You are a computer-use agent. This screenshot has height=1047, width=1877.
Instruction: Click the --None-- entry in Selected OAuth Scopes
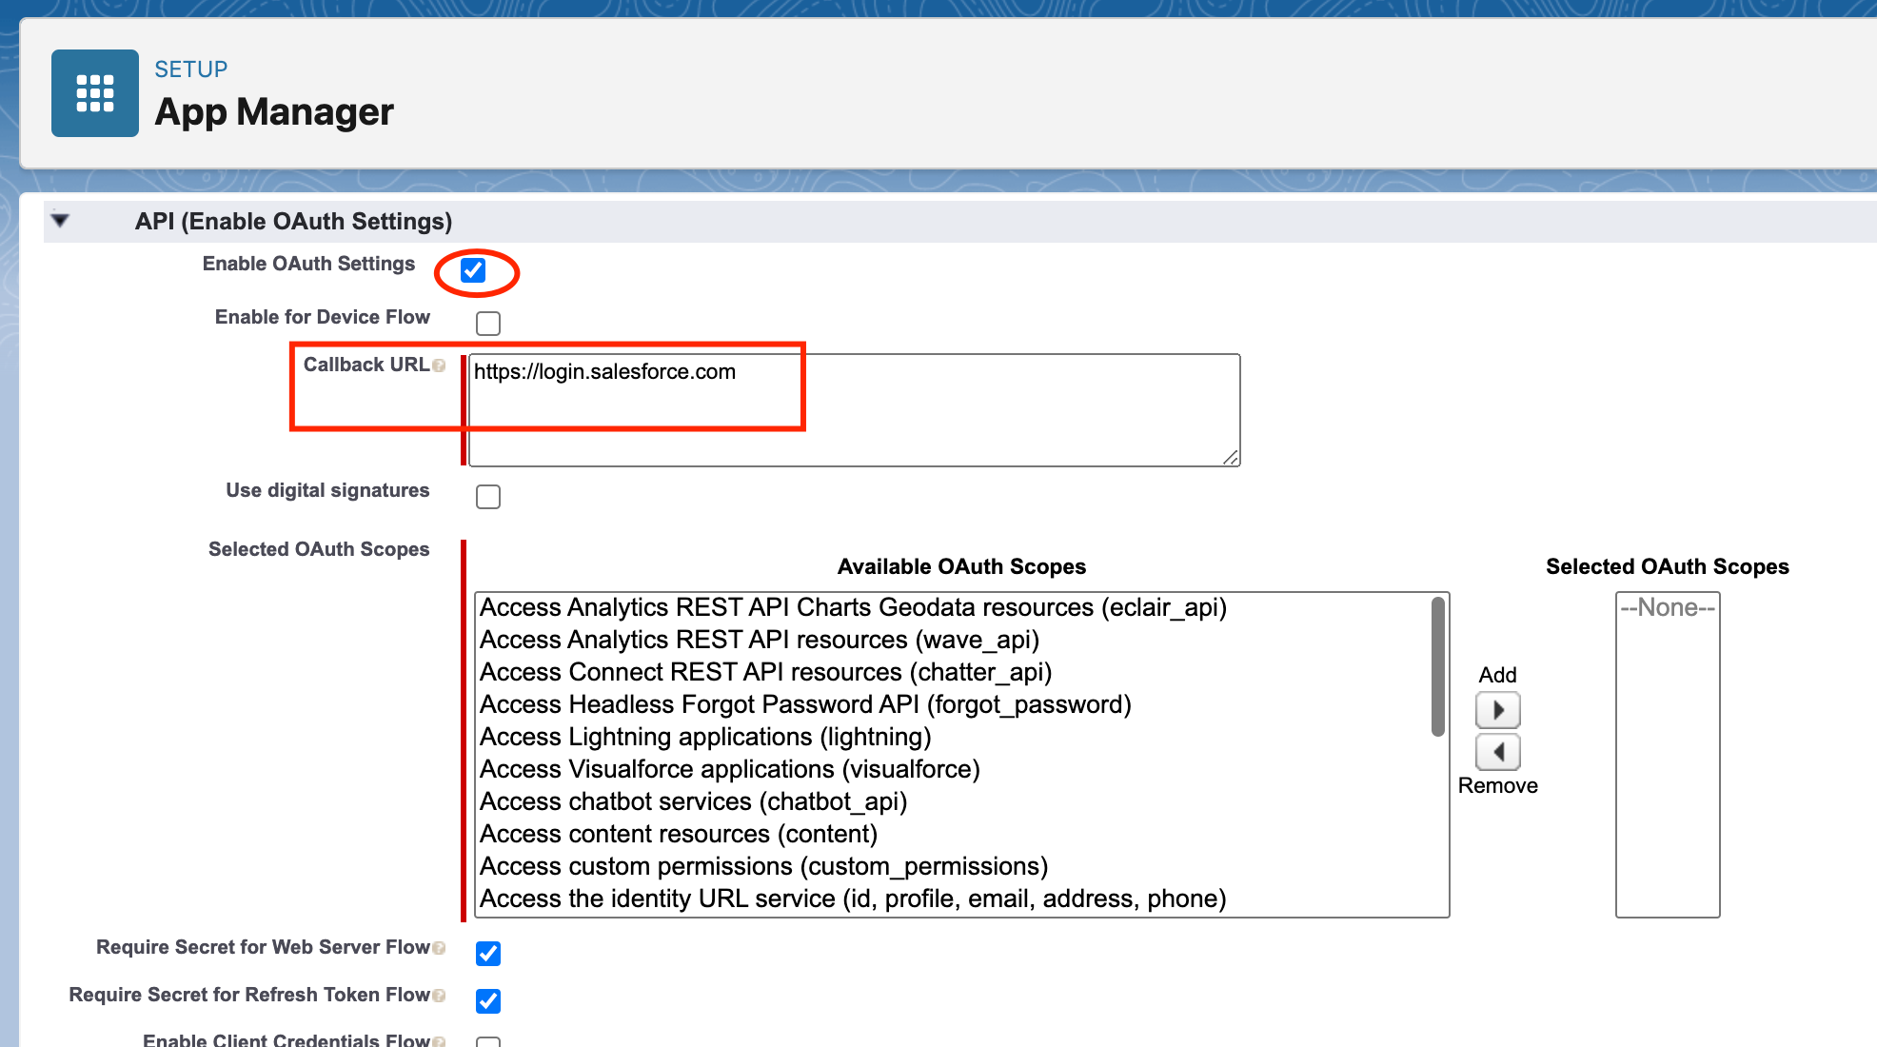tap(1668, 607)
